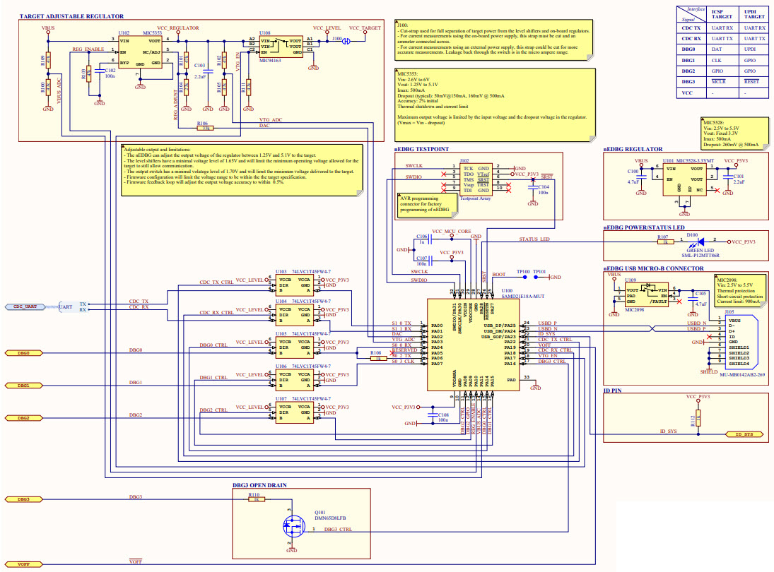This screenshot has height=572, width=774.
Task: Click the J102 testpoint array connector
Action: pos(474,179)
